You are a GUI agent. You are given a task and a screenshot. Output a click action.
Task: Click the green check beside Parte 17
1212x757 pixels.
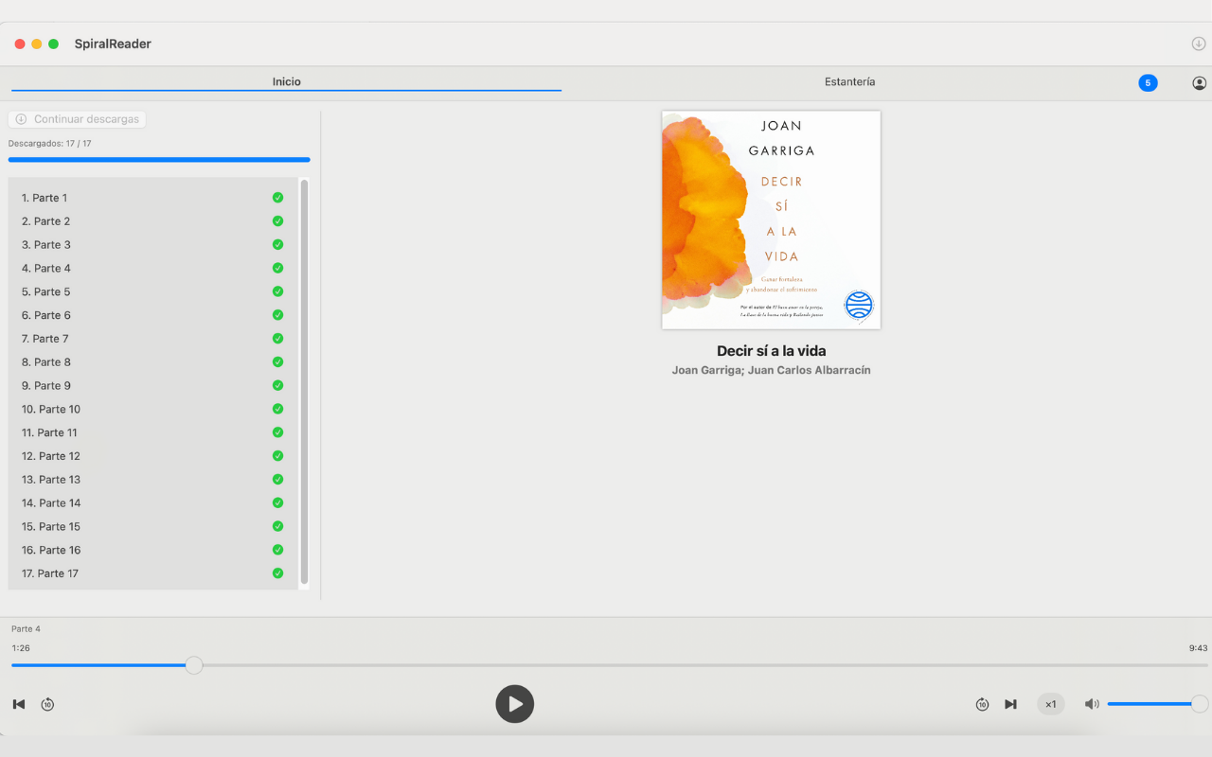[277, 573]
